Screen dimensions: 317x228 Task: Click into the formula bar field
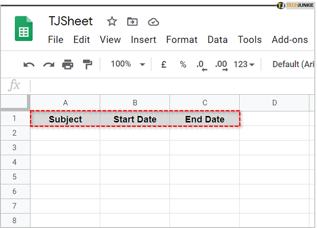[x=171, y=86]
